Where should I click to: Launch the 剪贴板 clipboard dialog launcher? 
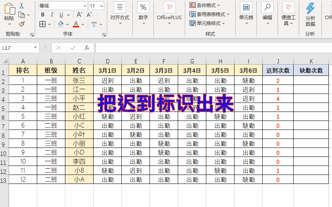pyautogui.click(x=32, y=35)
